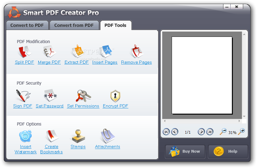Click the Remove Pages icon

coord(137,51)
